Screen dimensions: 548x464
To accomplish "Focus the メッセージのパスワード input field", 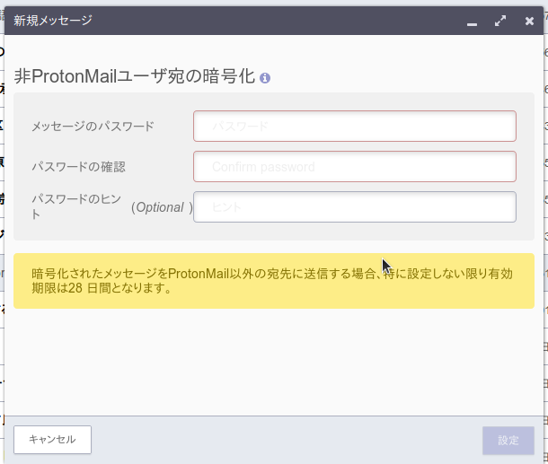I will point(355,126).
